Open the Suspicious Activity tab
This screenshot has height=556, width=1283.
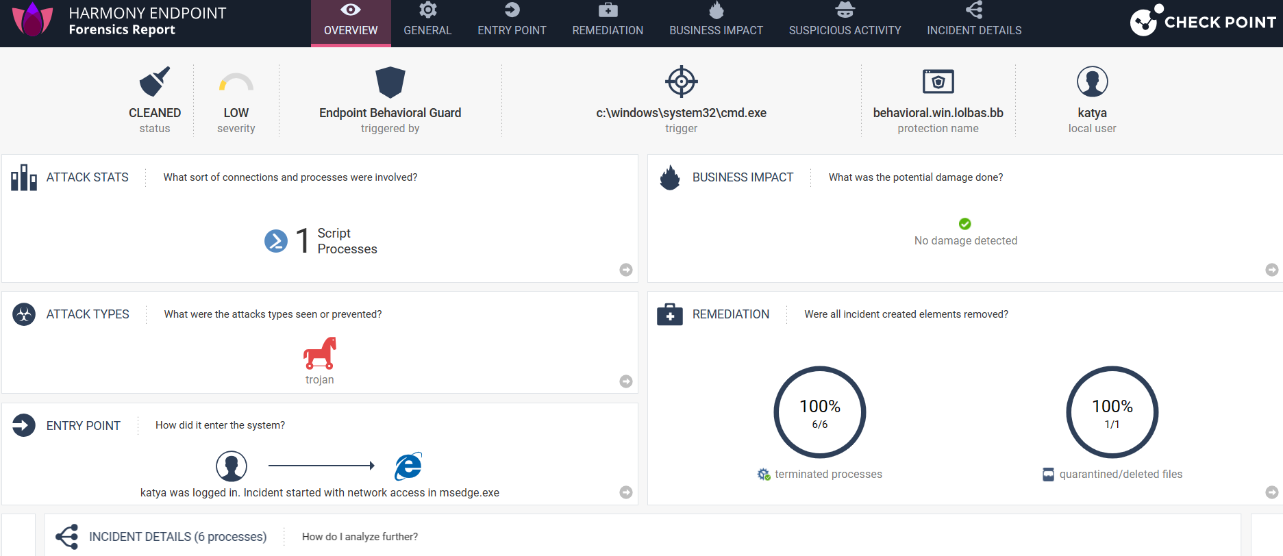pyautogui.click(x=845, y=23)
